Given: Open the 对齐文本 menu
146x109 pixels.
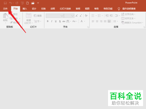Looking at the screenshot, I should pyautogui.click(x=128, y=18).
